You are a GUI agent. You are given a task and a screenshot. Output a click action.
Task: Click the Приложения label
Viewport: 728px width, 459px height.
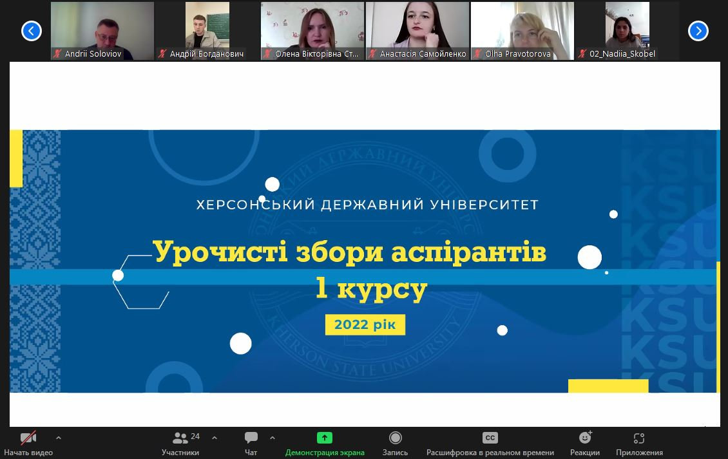pos(639,453)
